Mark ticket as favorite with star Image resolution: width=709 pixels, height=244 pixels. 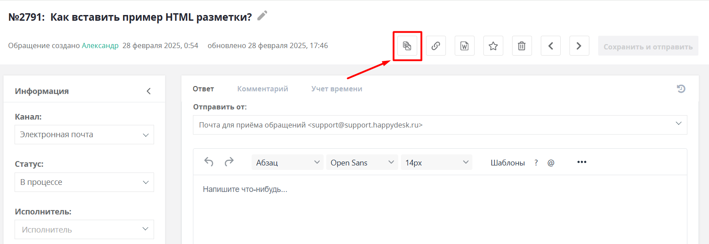(493, 45)
